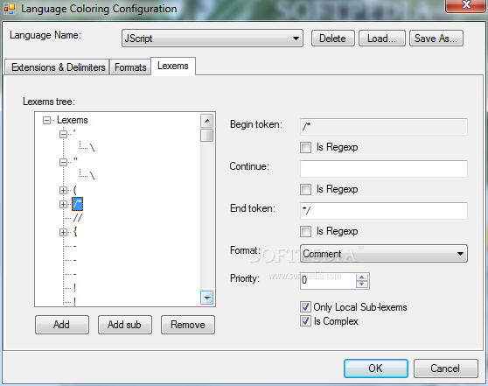Collapse the single-quote lexem node

click(63, 134)
